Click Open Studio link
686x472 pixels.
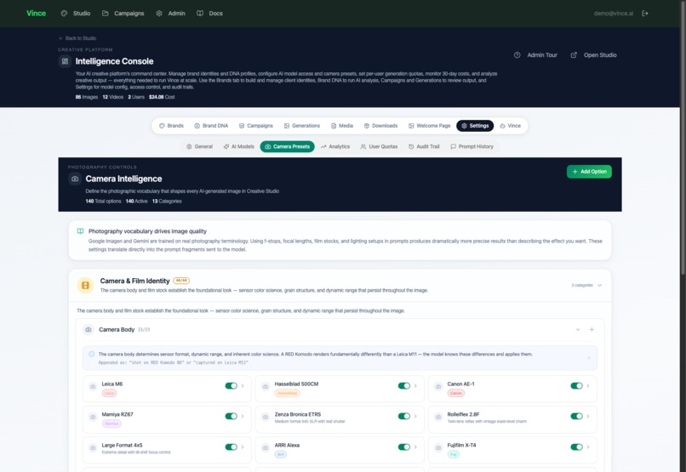pyautogui.click(x=594, y=55)
